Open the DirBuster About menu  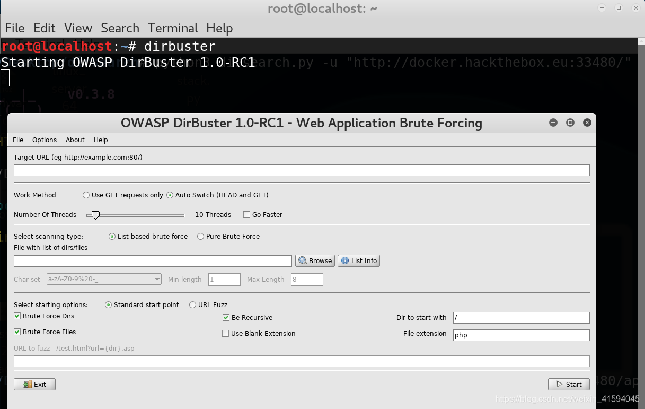75,140
